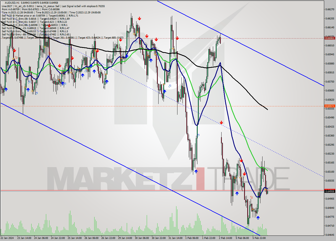Click the '23 Jan 14:00' time label

click(24, 238)
